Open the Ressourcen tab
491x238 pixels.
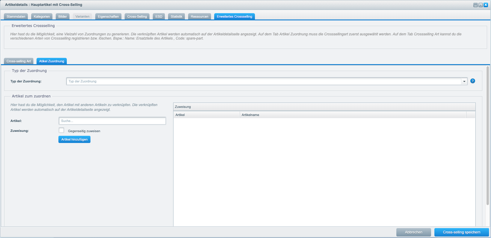[200, 16]
